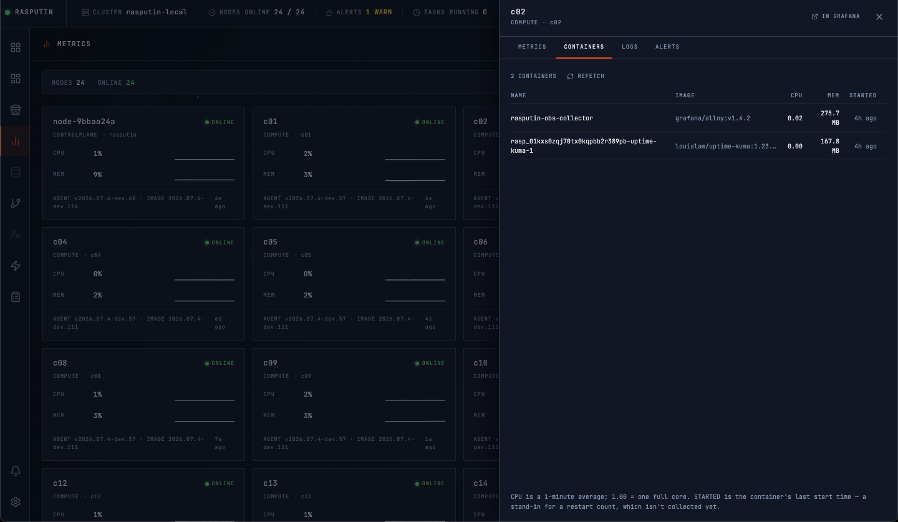Select the rasputin-obs-collector container row
This screenshot has height=522, width=898.
coord(698,118)
